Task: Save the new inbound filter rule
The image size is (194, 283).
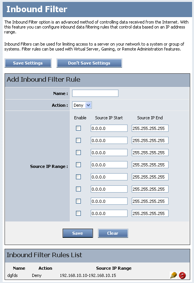Action: pyautogui.click(x=78, y=233)
